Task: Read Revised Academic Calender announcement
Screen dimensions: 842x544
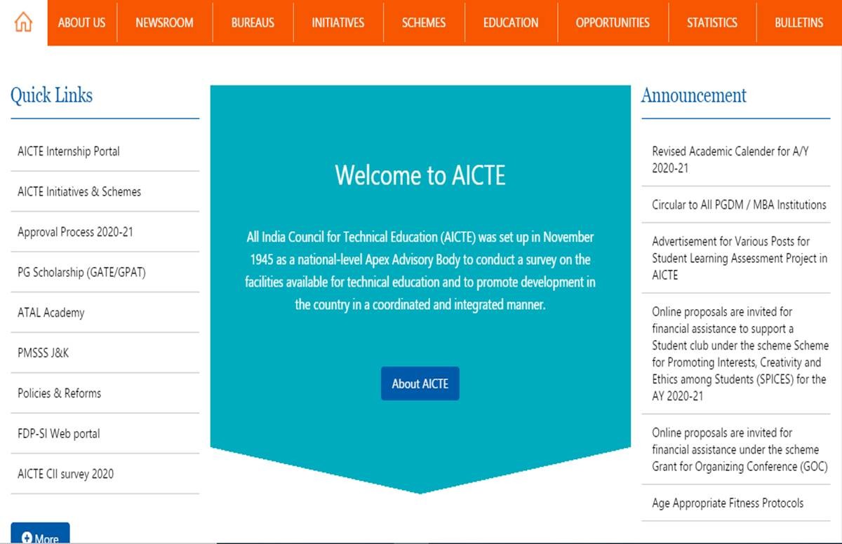Action: (x=730, y=160)
